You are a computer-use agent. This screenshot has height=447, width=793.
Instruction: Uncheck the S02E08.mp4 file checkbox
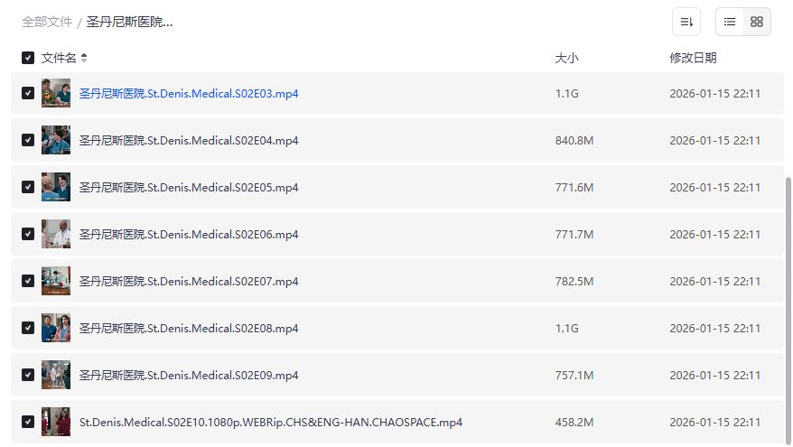click(28, 328)
